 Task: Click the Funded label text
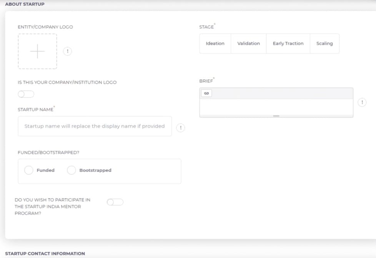click(x=45, y=170)
